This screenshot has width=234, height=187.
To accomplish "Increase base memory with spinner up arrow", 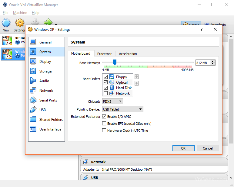I will tap(213, 61).
